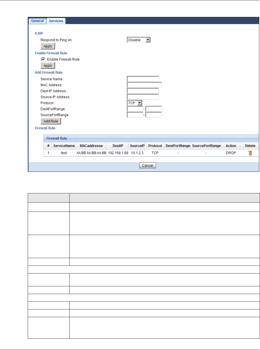Image resolution: width=260 pixels, height=350 pixels.
Task: Click the DestPortRange start port field
Action: 135,109
